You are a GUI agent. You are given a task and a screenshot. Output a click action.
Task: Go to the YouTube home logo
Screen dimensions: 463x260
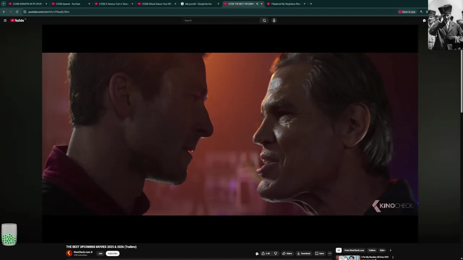[x=17, y=21]
